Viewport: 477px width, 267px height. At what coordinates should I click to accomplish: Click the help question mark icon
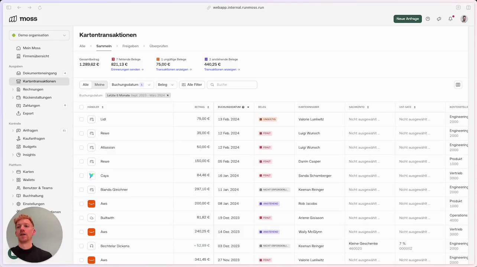(x=428, y=19)
